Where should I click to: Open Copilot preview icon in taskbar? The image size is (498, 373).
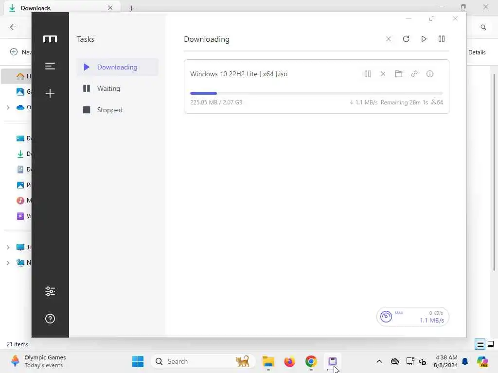(482, 361)
